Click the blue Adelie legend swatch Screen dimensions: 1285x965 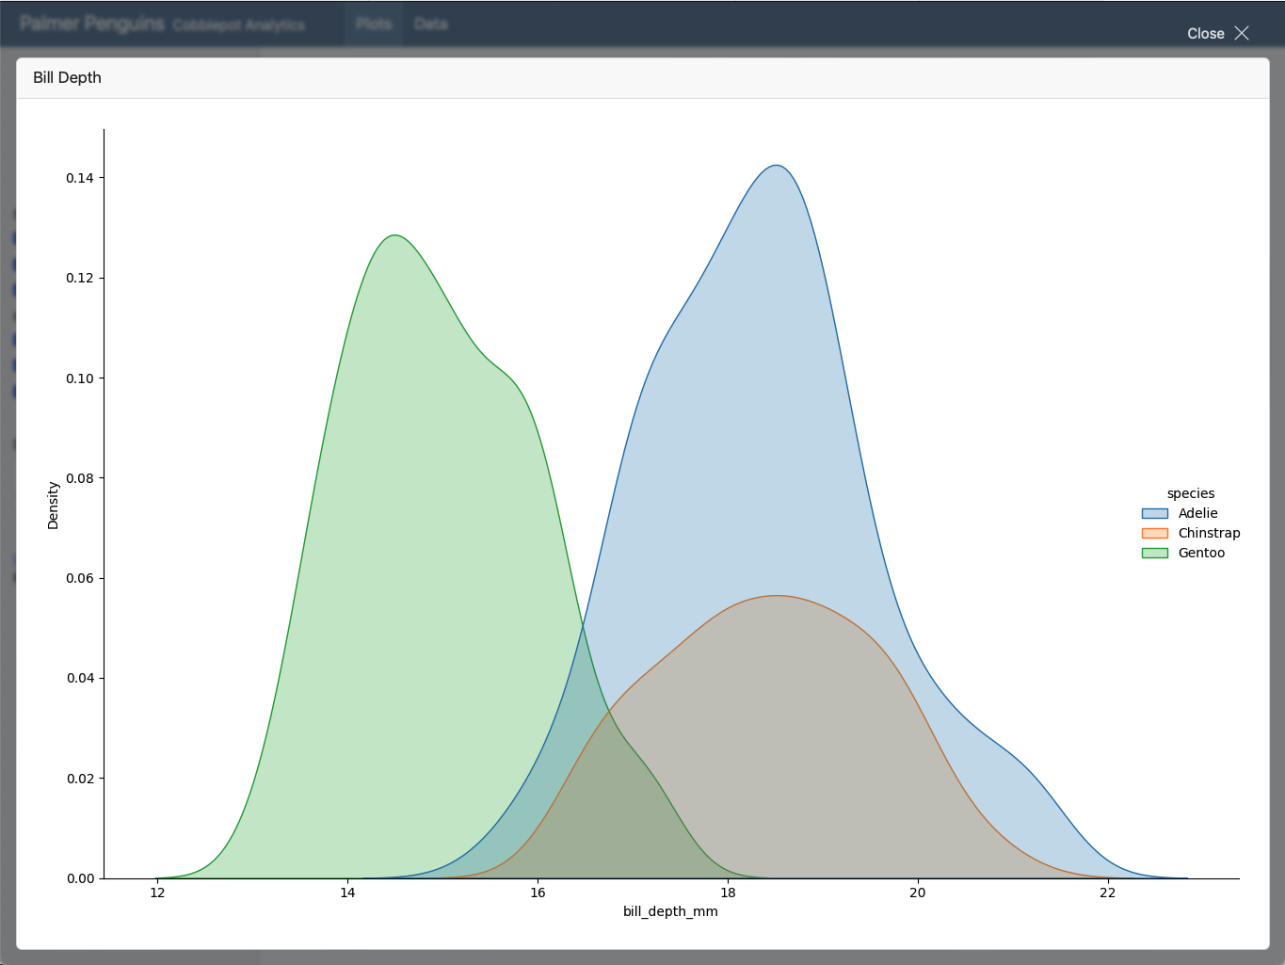coord(1154,514)
